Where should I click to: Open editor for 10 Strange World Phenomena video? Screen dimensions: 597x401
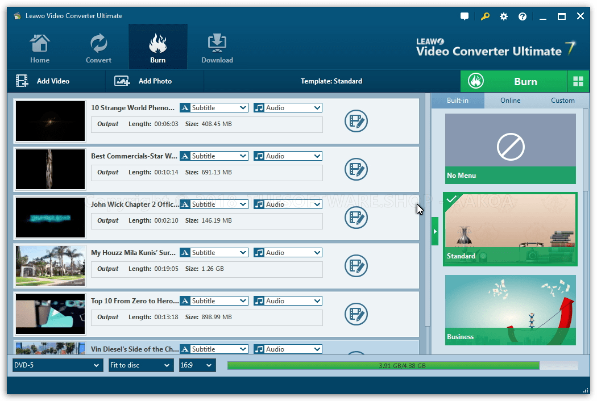coord(356,121)
